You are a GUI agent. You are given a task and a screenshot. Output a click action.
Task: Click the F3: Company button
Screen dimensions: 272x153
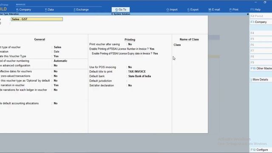[x=261, y=22]
